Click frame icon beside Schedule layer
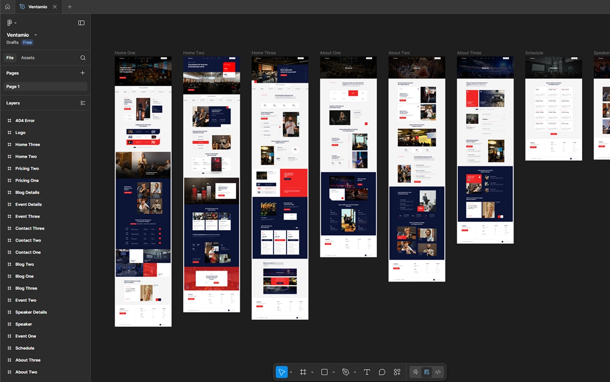 9,348
